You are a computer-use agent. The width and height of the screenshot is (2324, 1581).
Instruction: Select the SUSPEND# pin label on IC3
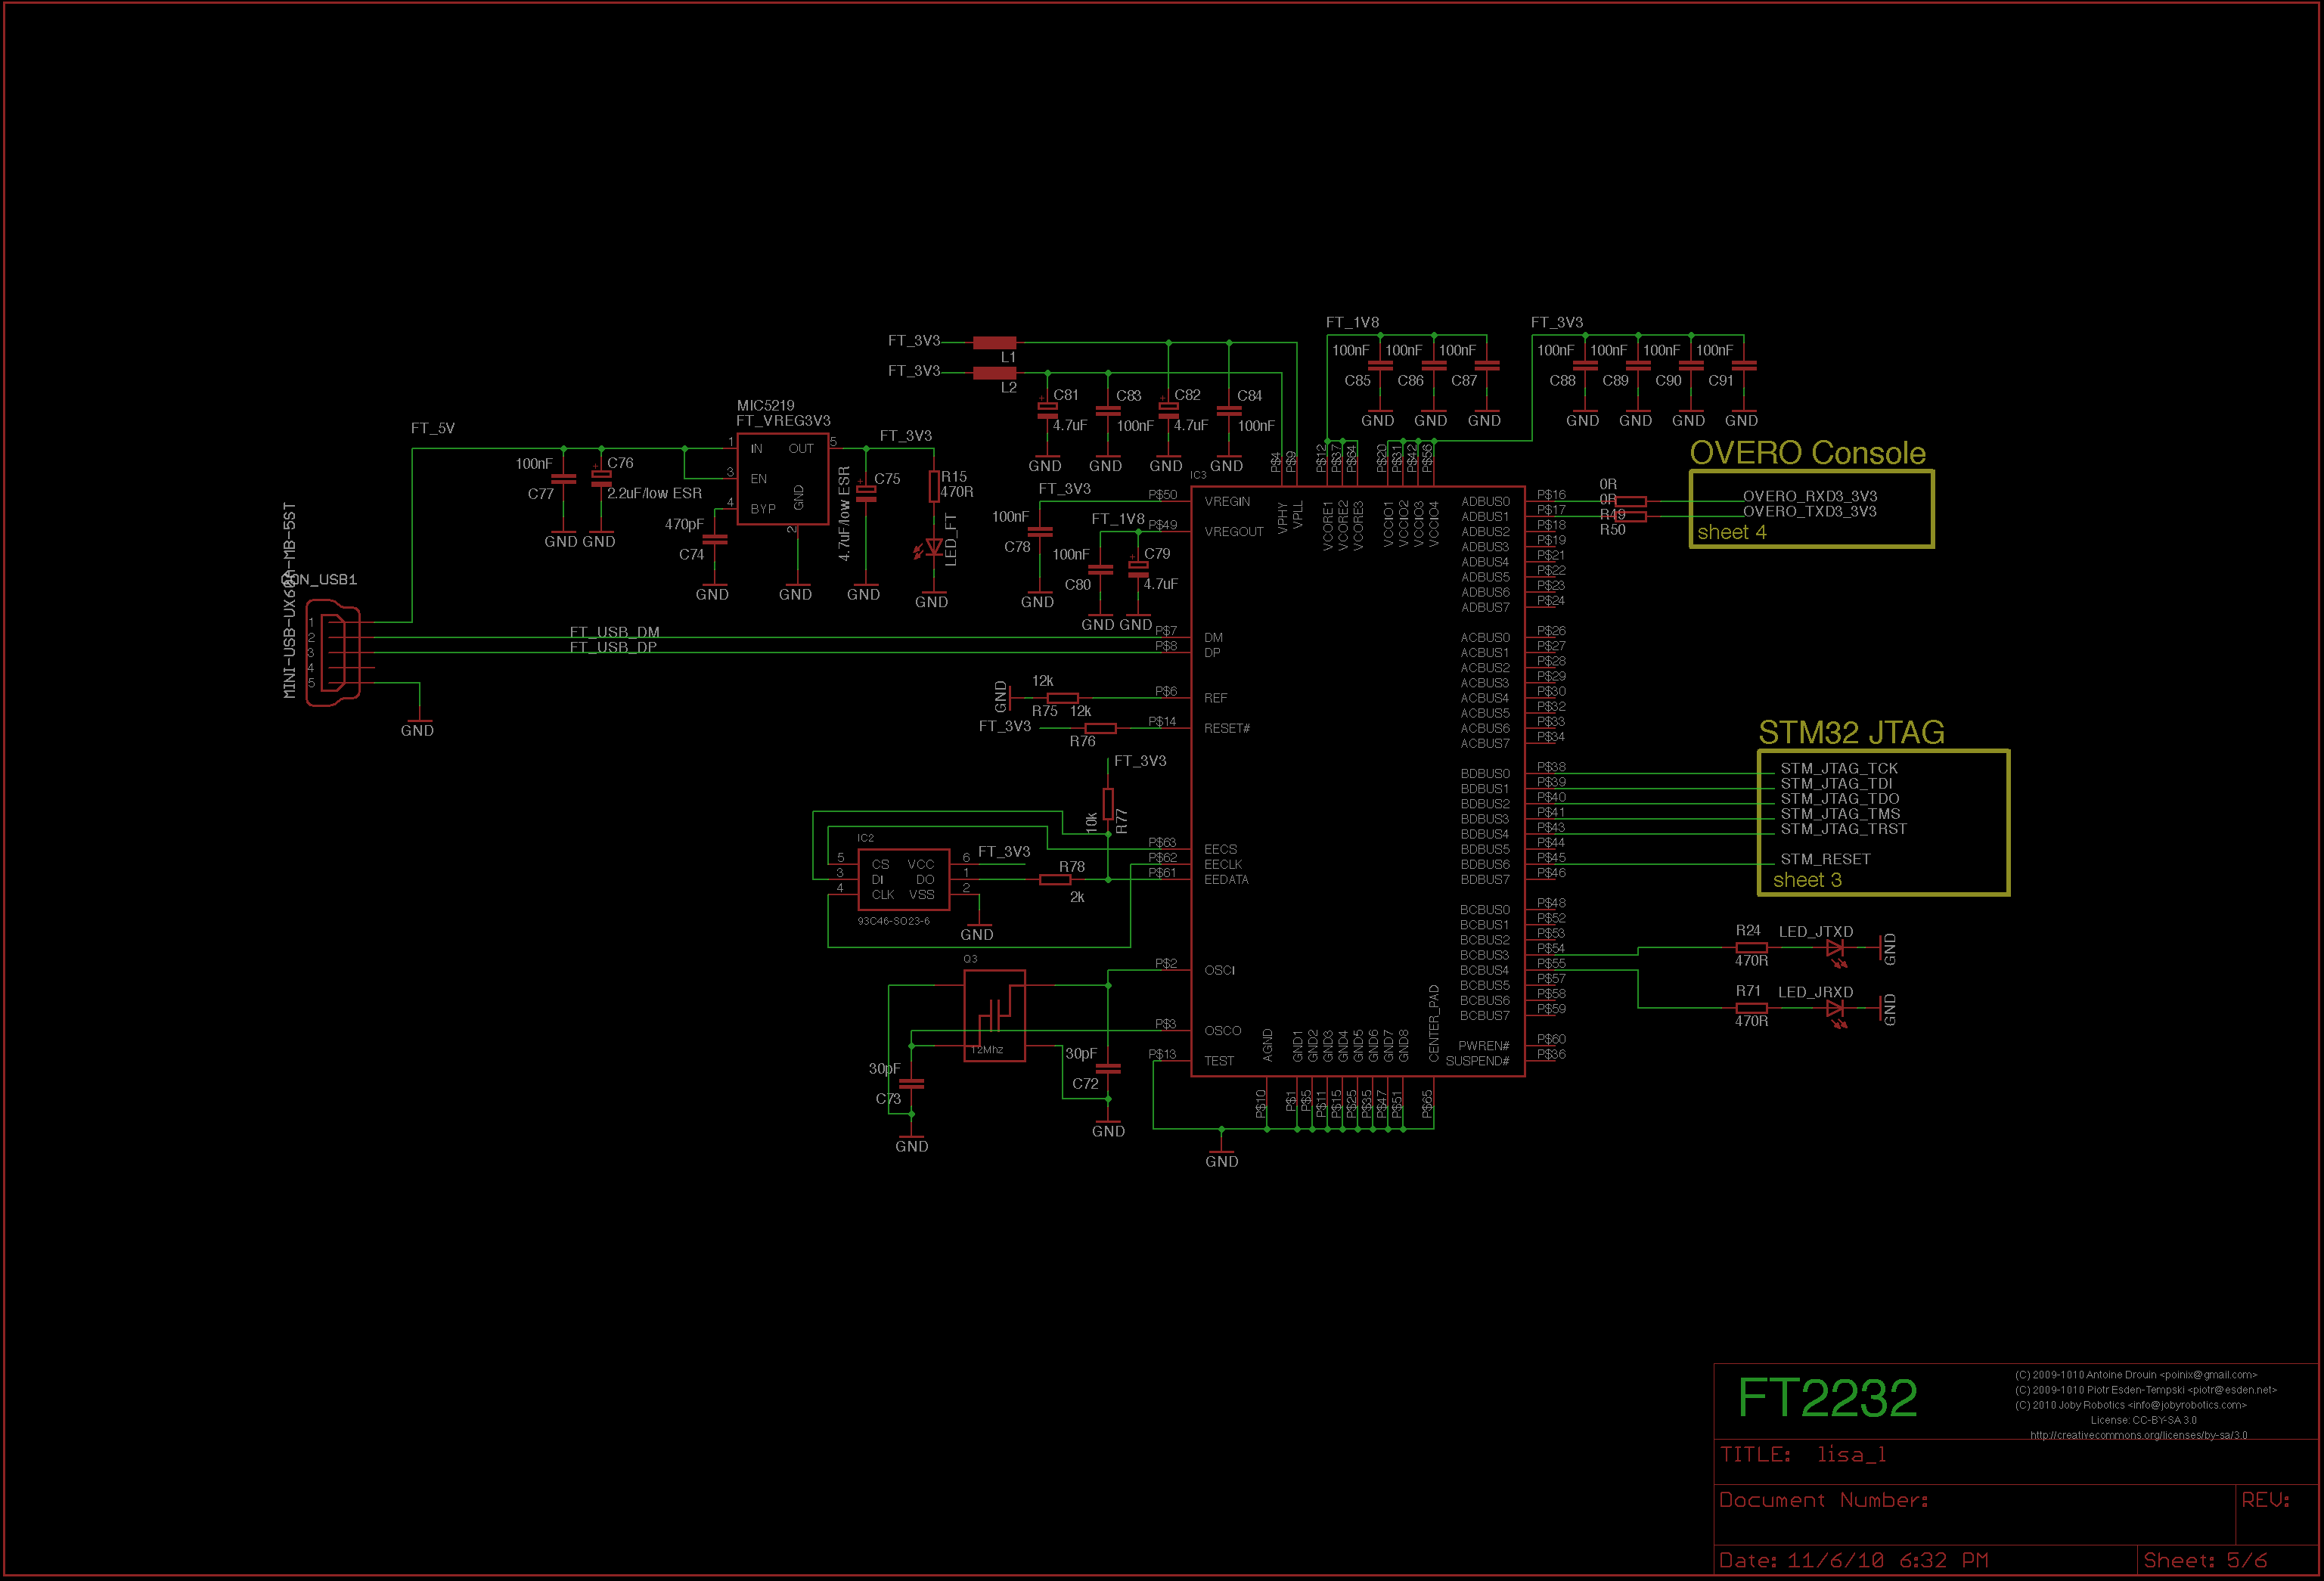[x=1477, y=1061]
